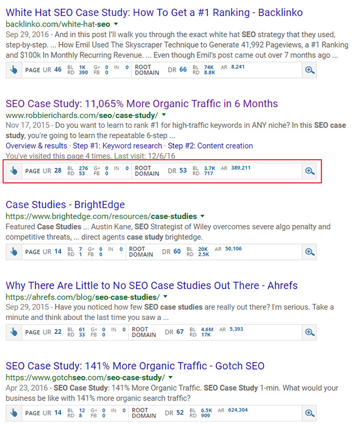The image size is (359, 424).
Task: Click the DR 60 value for BrightEdge domain
Action: point(177,251)
